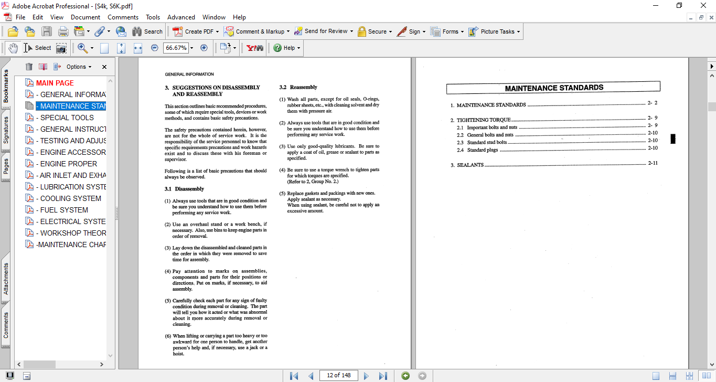The width and height of the screenshot is (716, 382).
Task: Activate the Snapshot camera tool
Action: point(61,48)
